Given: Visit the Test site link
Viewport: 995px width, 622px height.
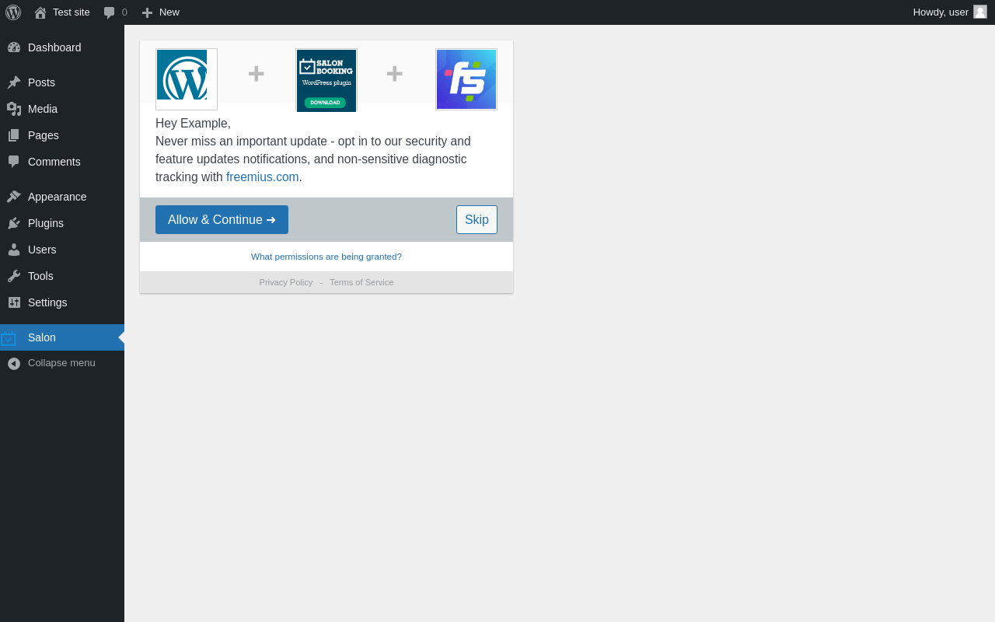Looking at the screenshot, I should coord(72,12).
